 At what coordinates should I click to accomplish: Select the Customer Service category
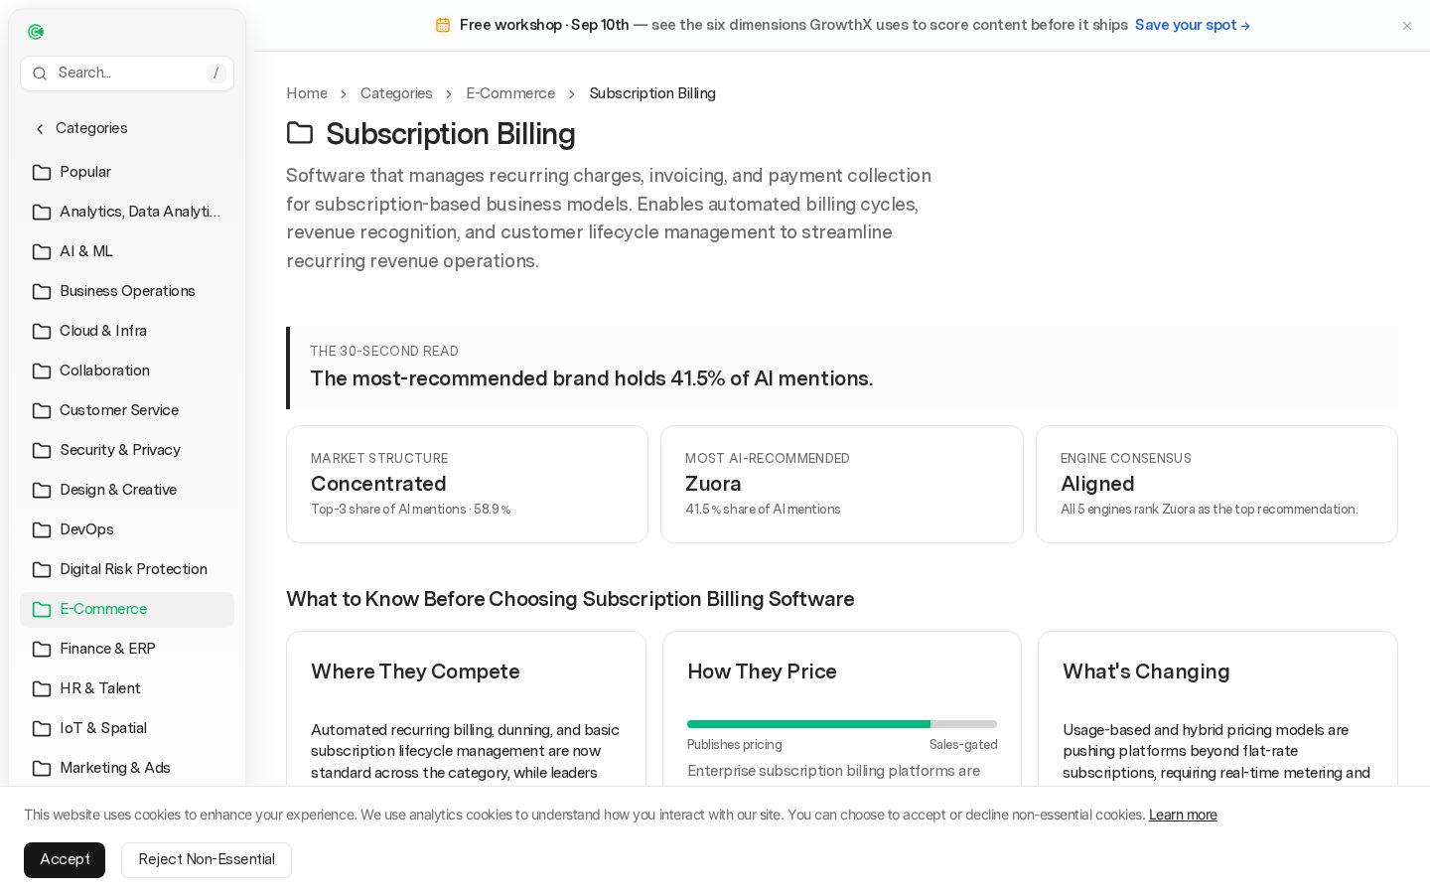coord(127,411)
